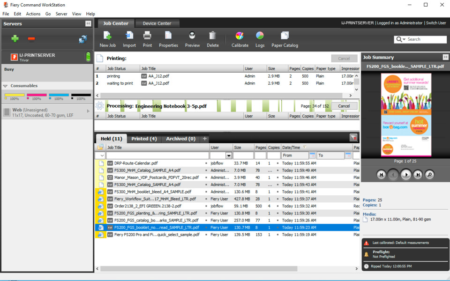Click the job preview thumbnail
This screenshot has width=450, height=281.
pos(406,115)
